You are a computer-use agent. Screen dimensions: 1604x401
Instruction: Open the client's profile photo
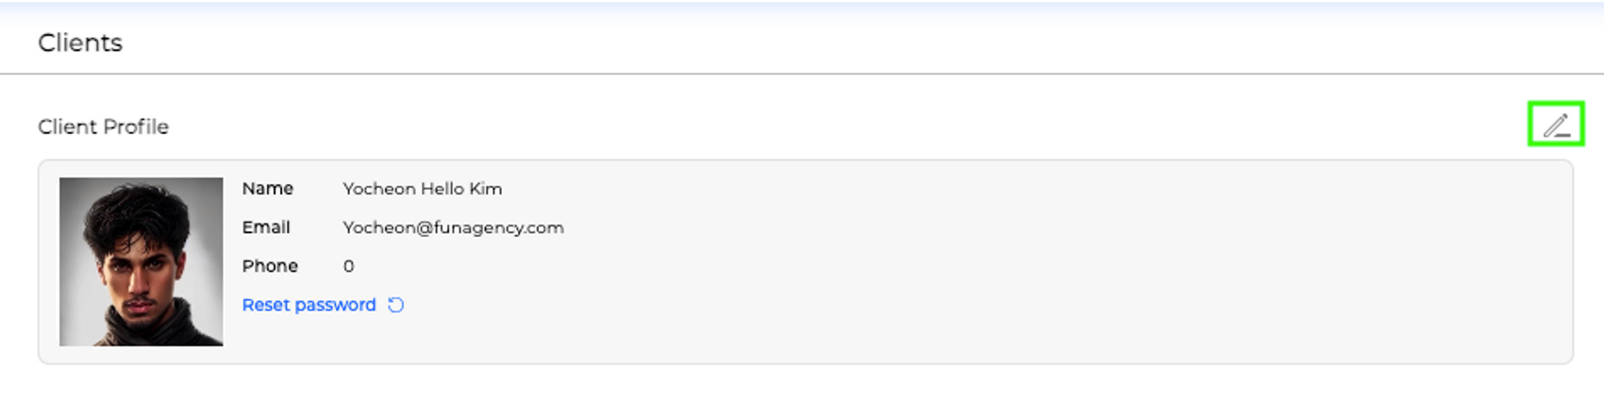142,261
